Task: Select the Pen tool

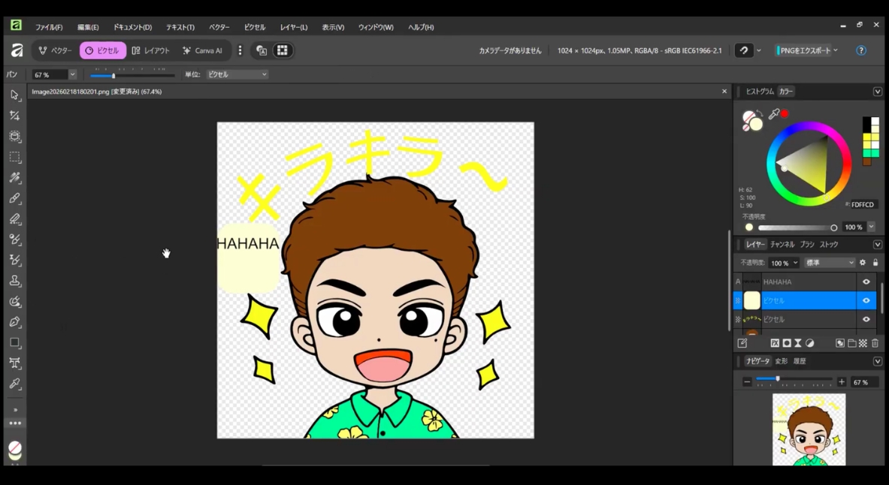Action: [14, 322]
